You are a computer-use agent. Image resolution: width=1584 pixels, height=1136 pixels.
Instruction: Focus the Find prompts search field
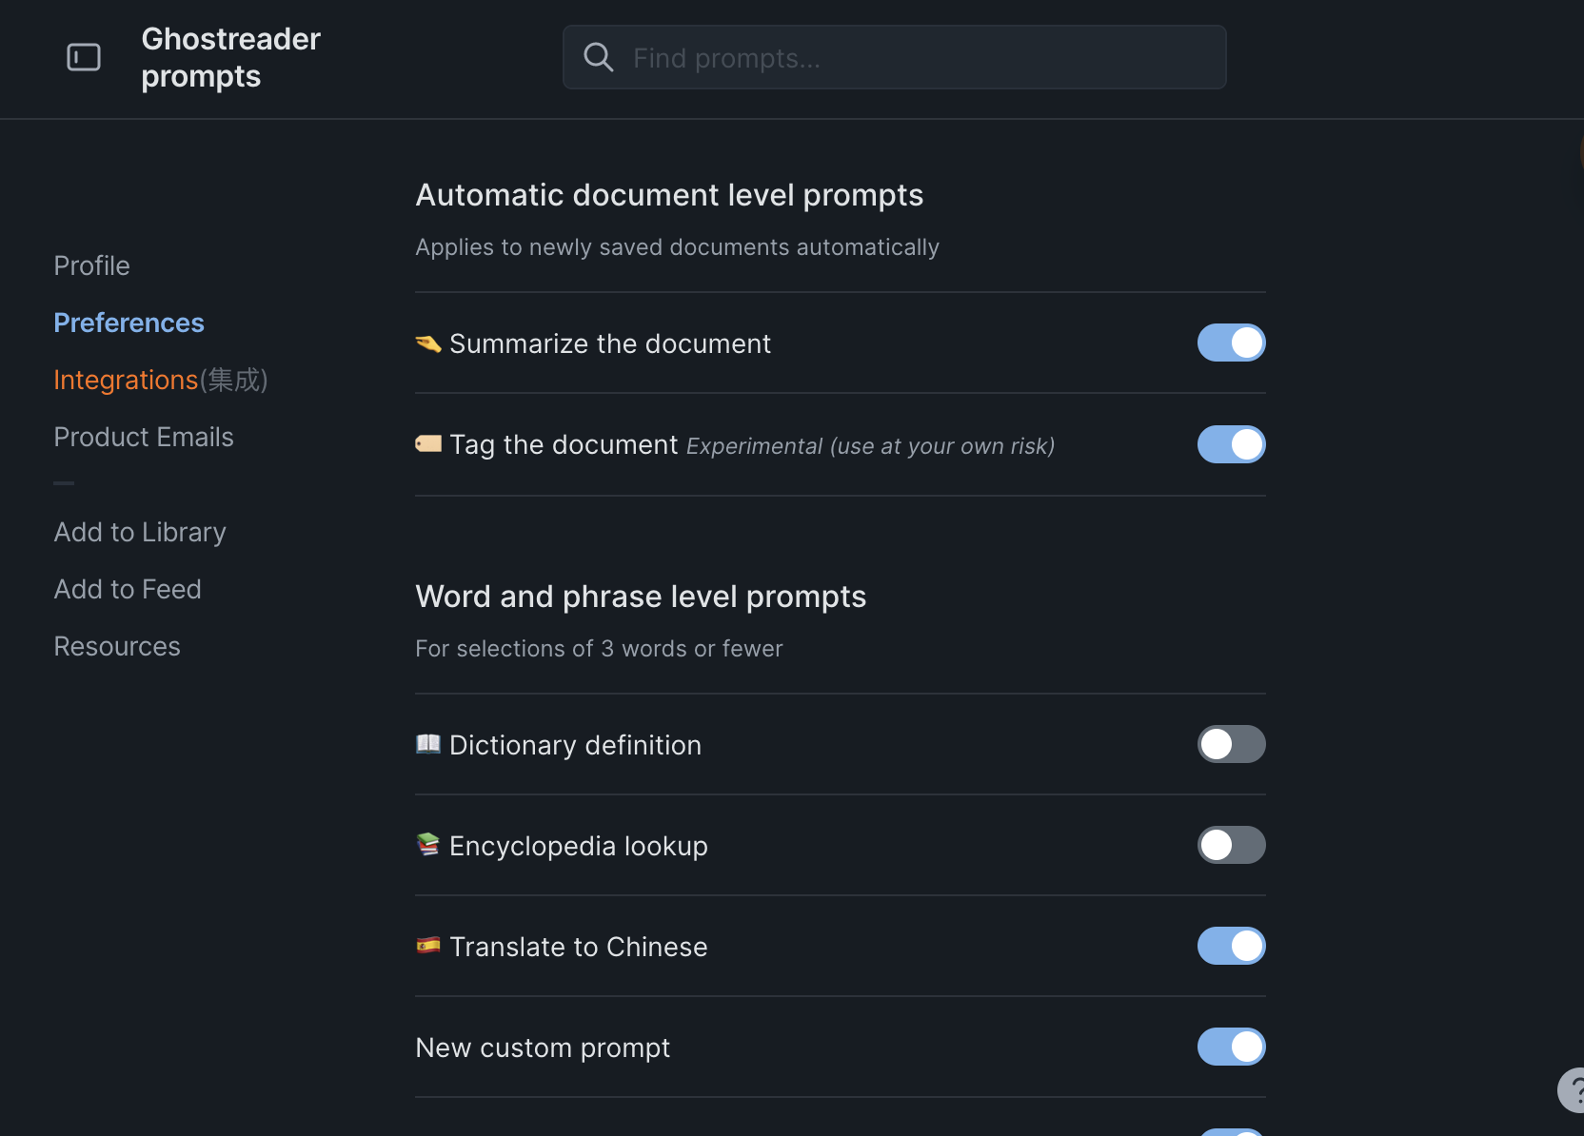tap(914, 57)
